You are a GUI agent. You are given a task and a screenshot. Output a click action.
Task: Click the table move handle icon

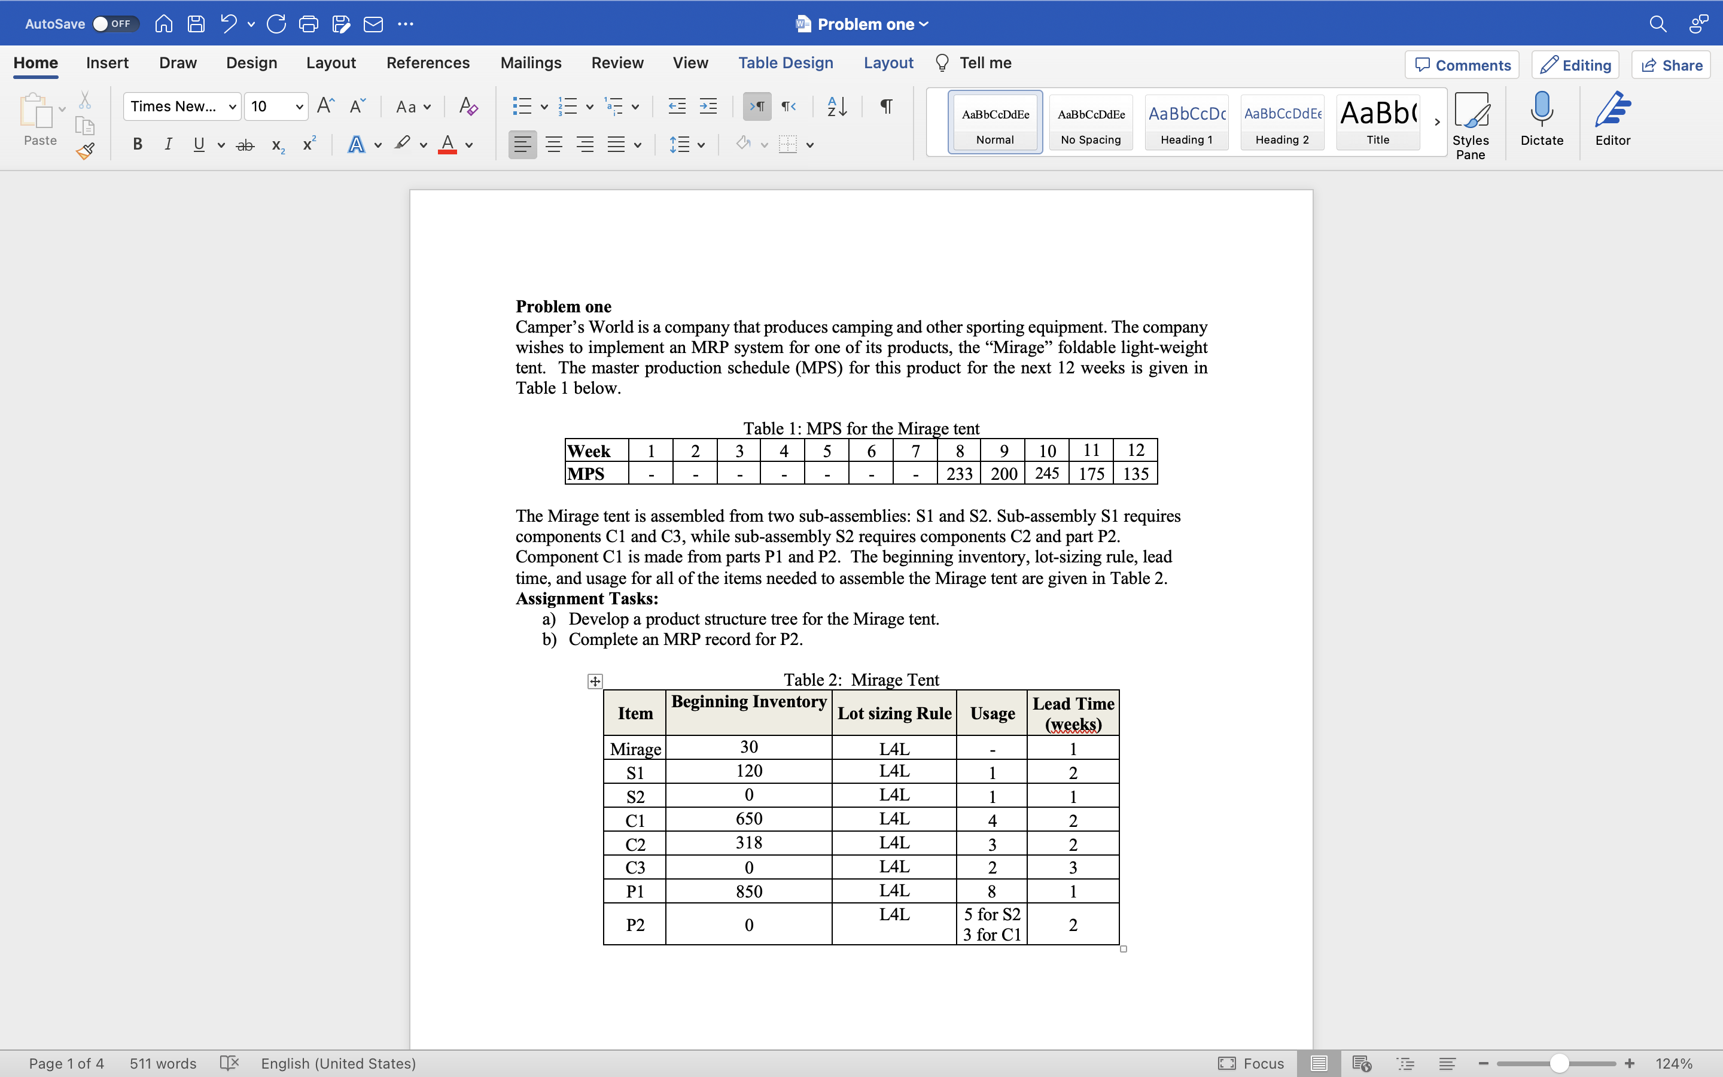(595, 682)
